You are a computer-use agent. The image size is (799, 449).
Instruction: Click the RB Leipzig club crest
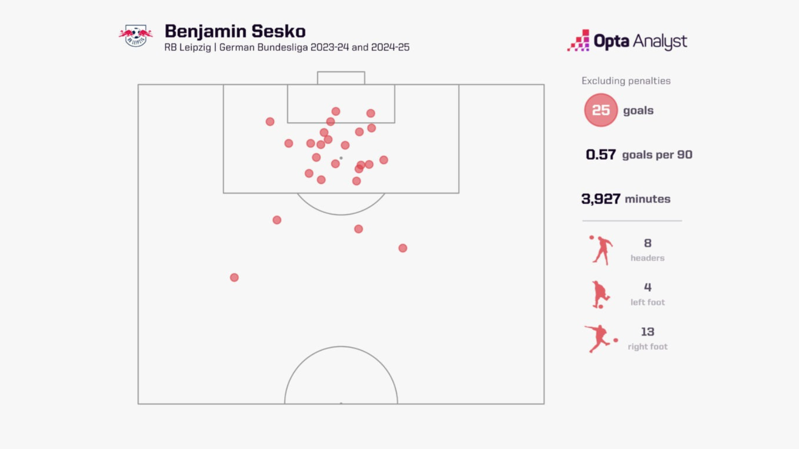[x=135, y=36]
